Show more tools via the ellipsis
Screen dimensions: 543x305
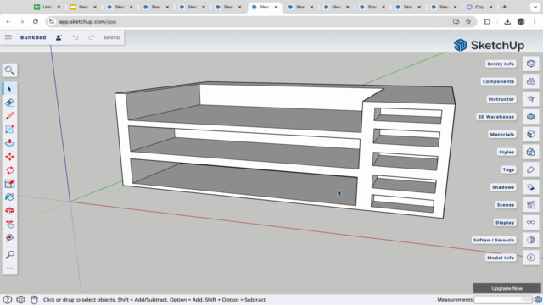[x=9, y=268]
